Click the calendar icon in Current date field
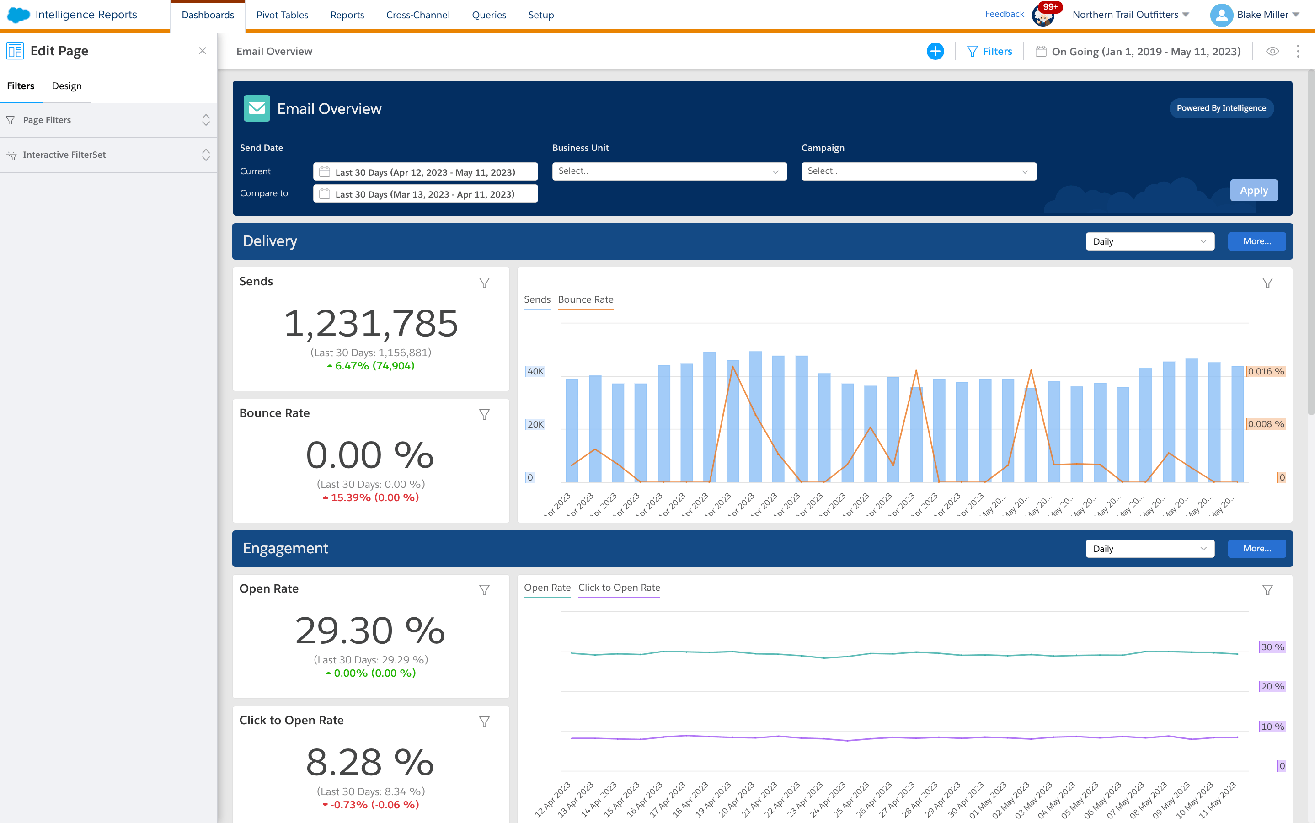Image resolution: width=1315 pixels, height=823 pixels. coord(324,171)
